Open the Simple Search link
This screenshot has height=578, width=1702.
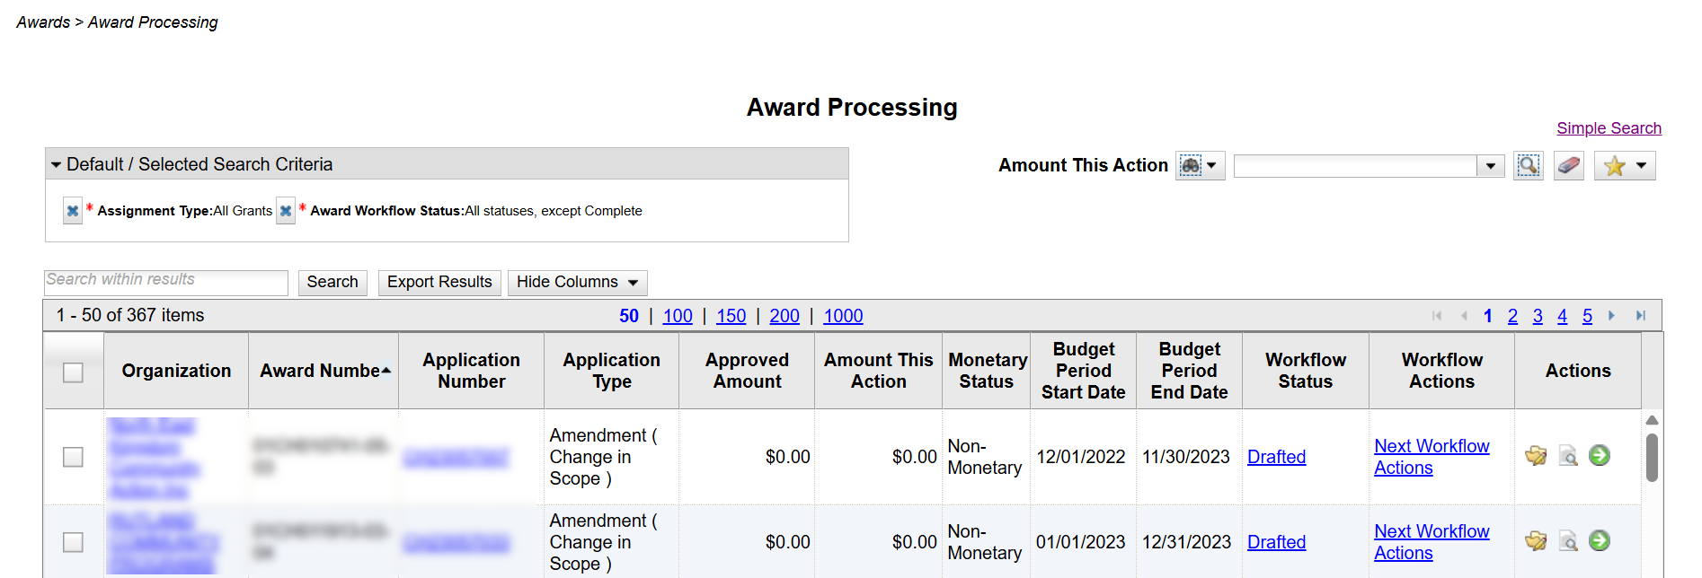coord(1609,128)
